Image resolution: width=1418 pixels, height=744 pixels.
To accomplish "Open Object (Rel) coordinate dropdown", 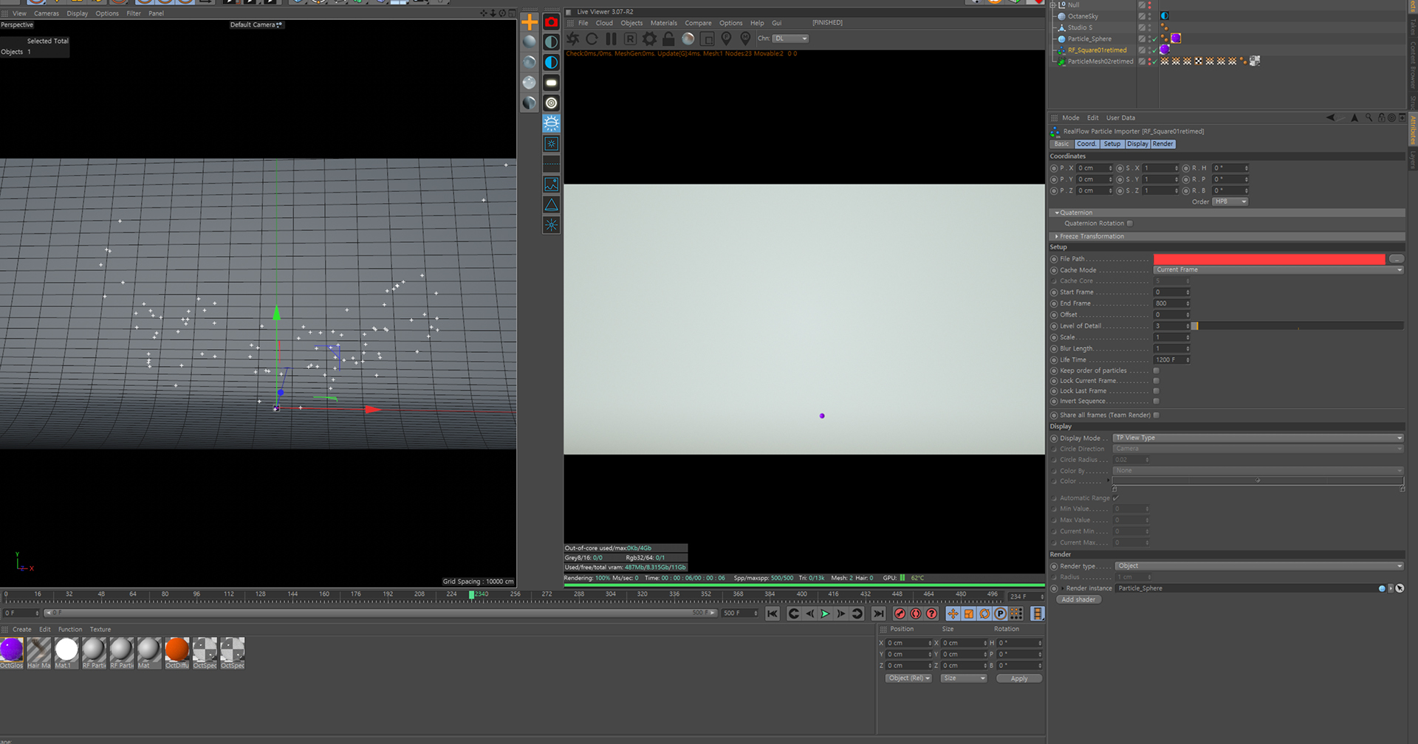I will coord(909,678).
